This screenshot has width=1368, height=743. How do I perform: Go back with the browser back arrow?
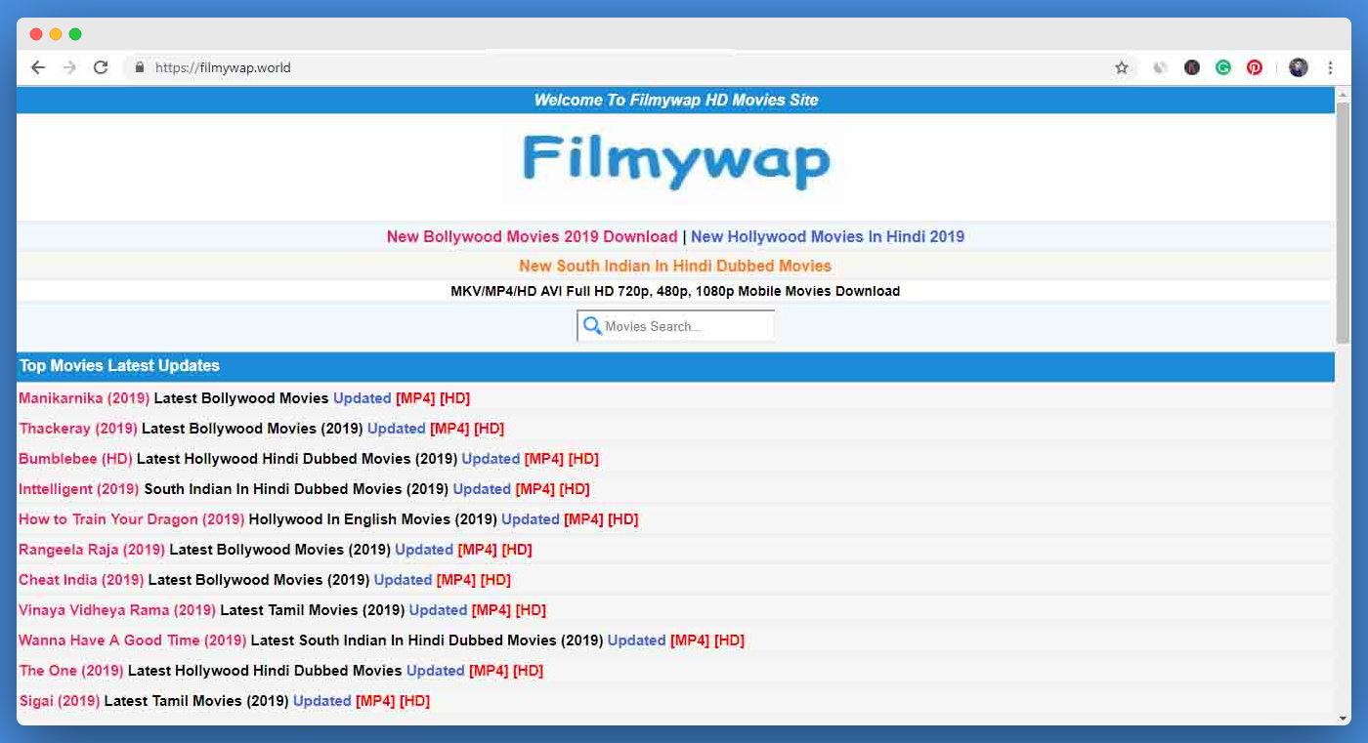pyautogui.click(x=38, y=67)
